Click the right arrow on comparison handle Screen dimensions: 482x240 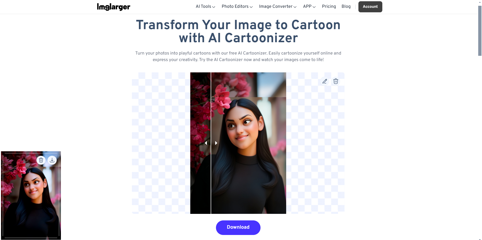point(216,143)
